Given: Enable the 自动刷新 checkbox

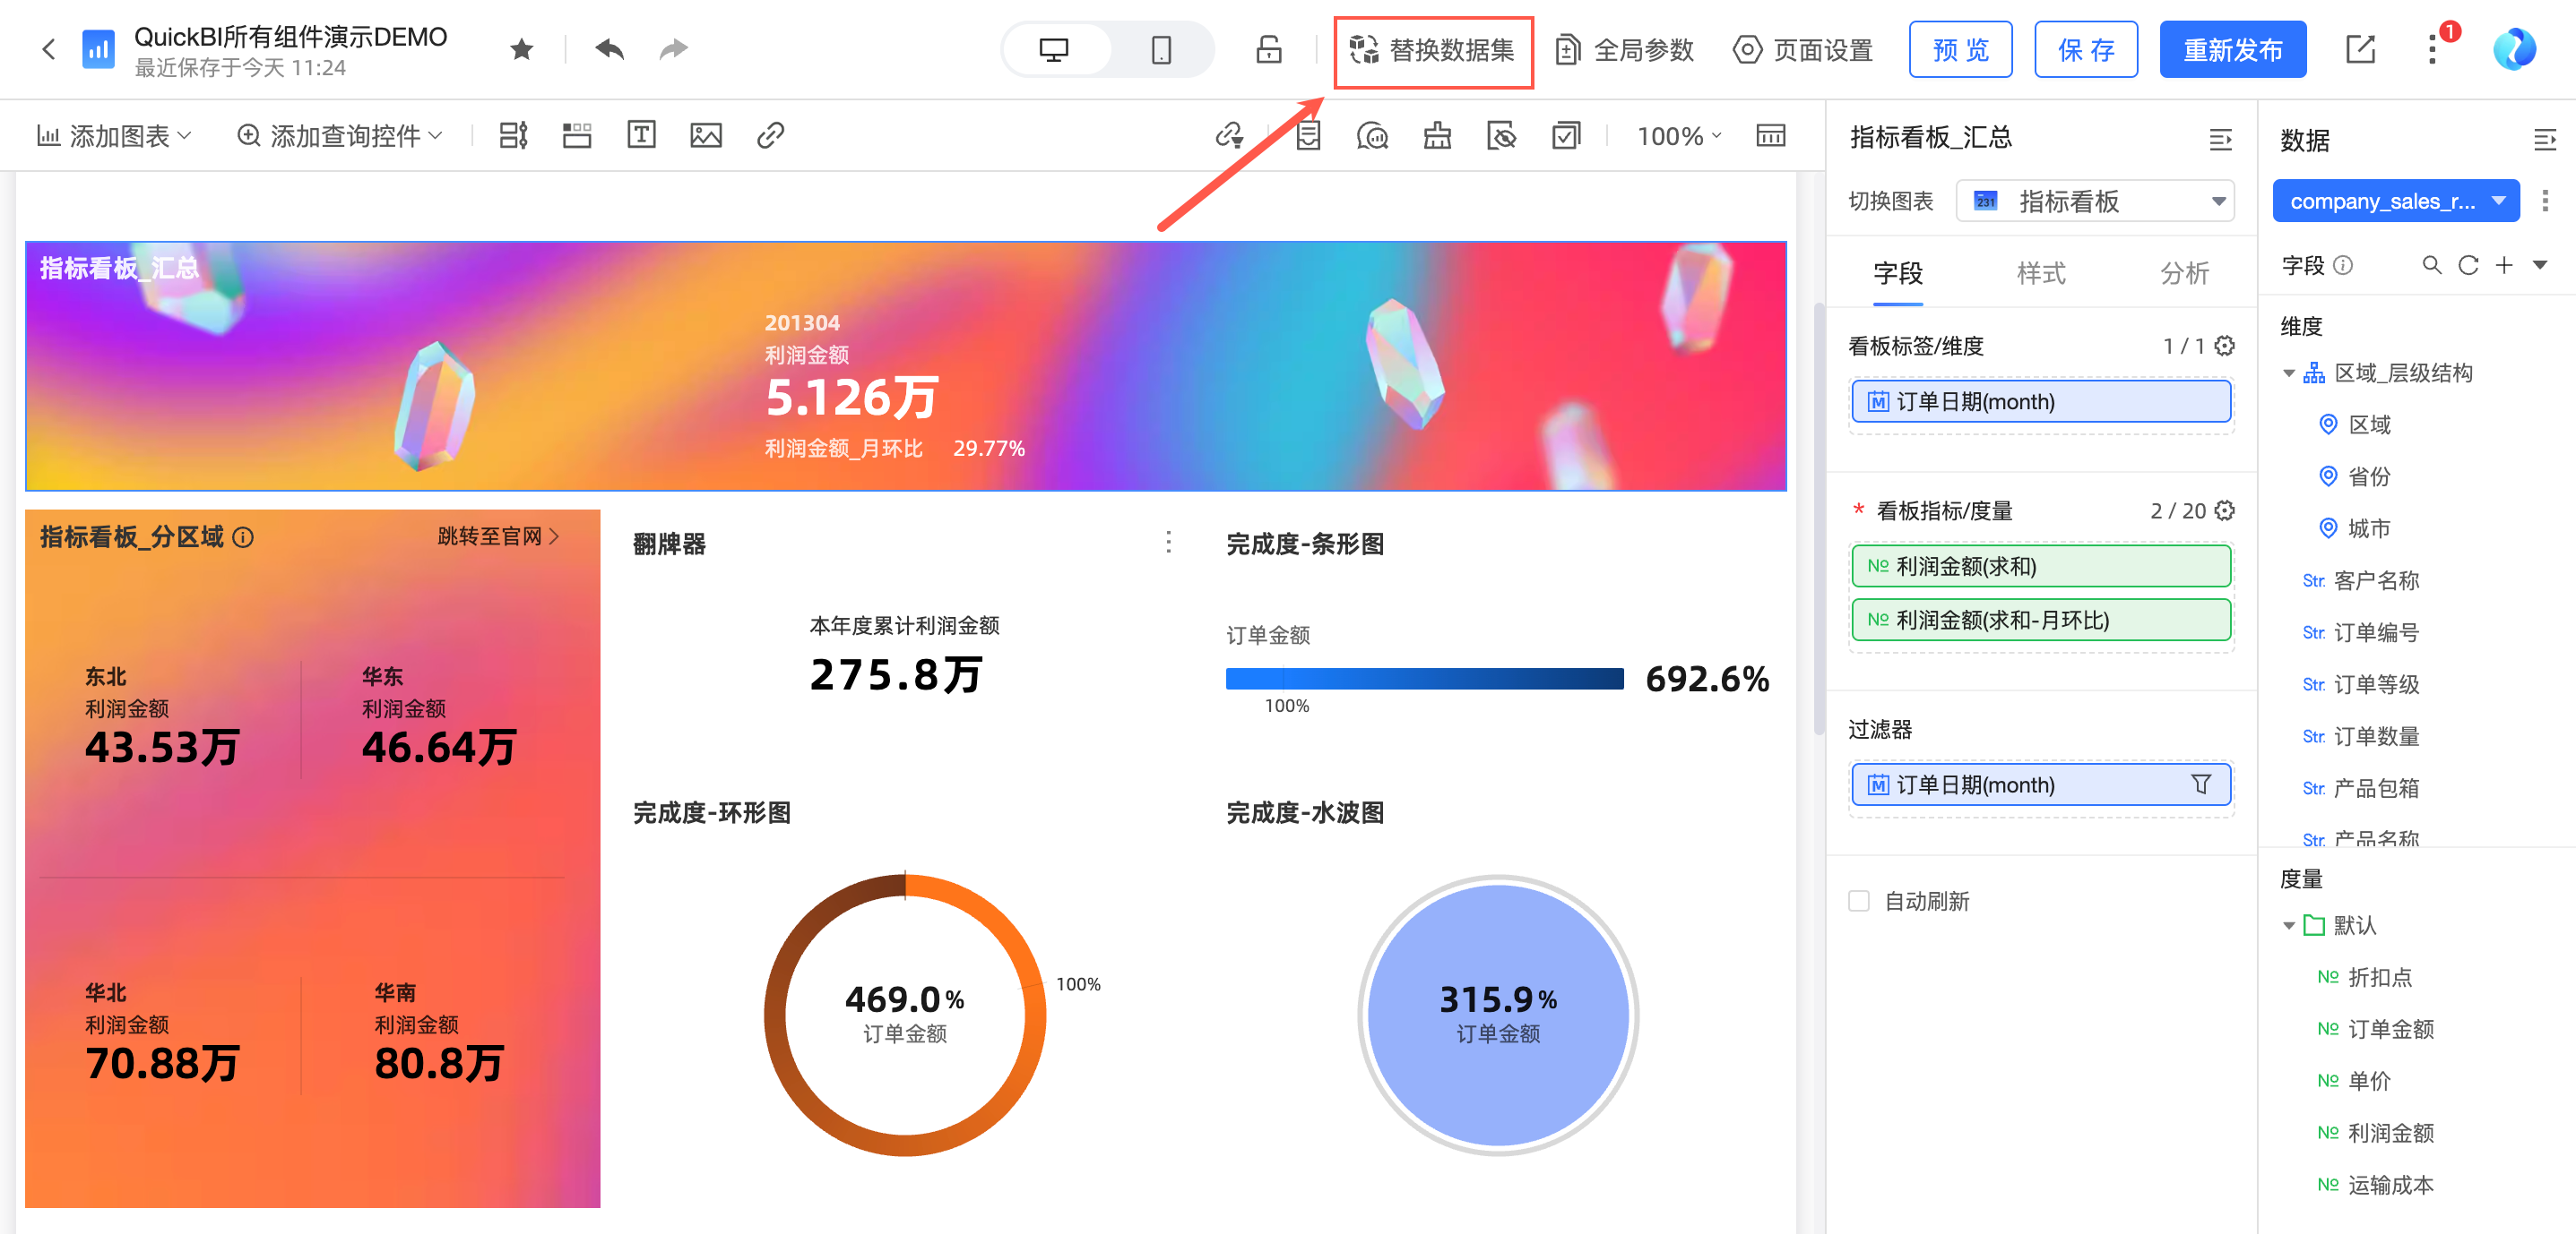Looking at the screenshot, I should point(1859,900).
